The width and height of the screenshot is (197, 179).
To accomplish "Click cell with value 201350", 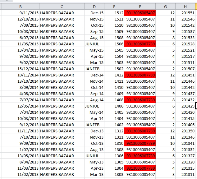I will [x=185, y=131].
